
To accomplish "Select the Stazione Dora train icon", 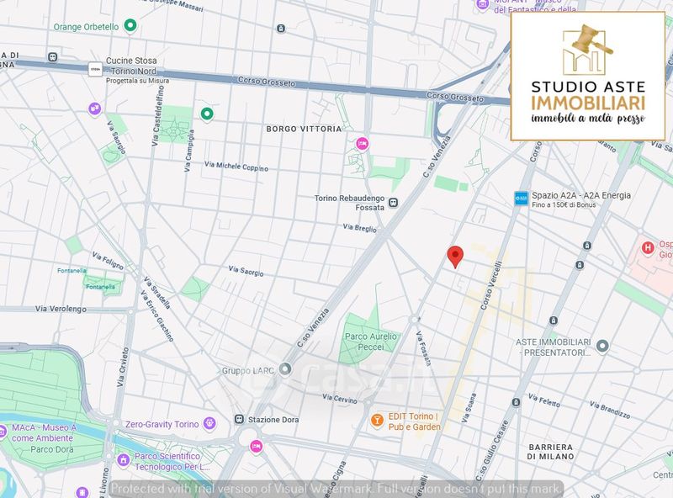I will (x=240, y=419).
